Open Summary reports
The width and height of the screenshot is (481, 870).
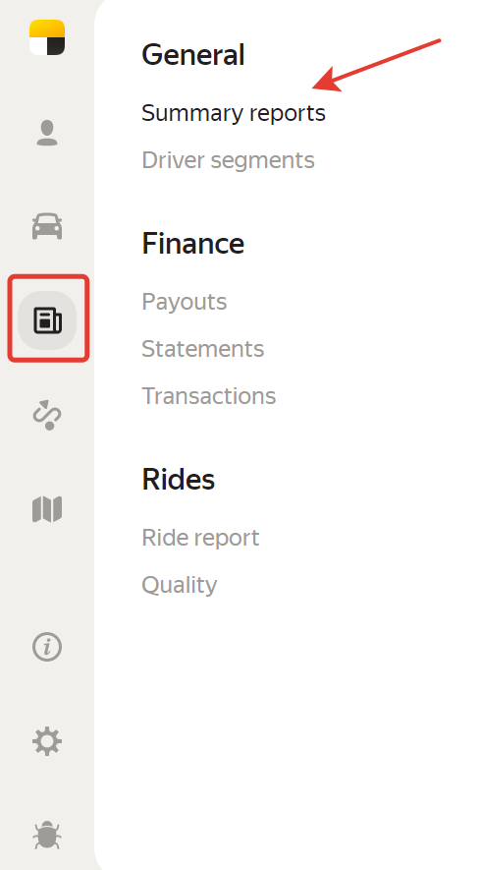tap(234, 113)
